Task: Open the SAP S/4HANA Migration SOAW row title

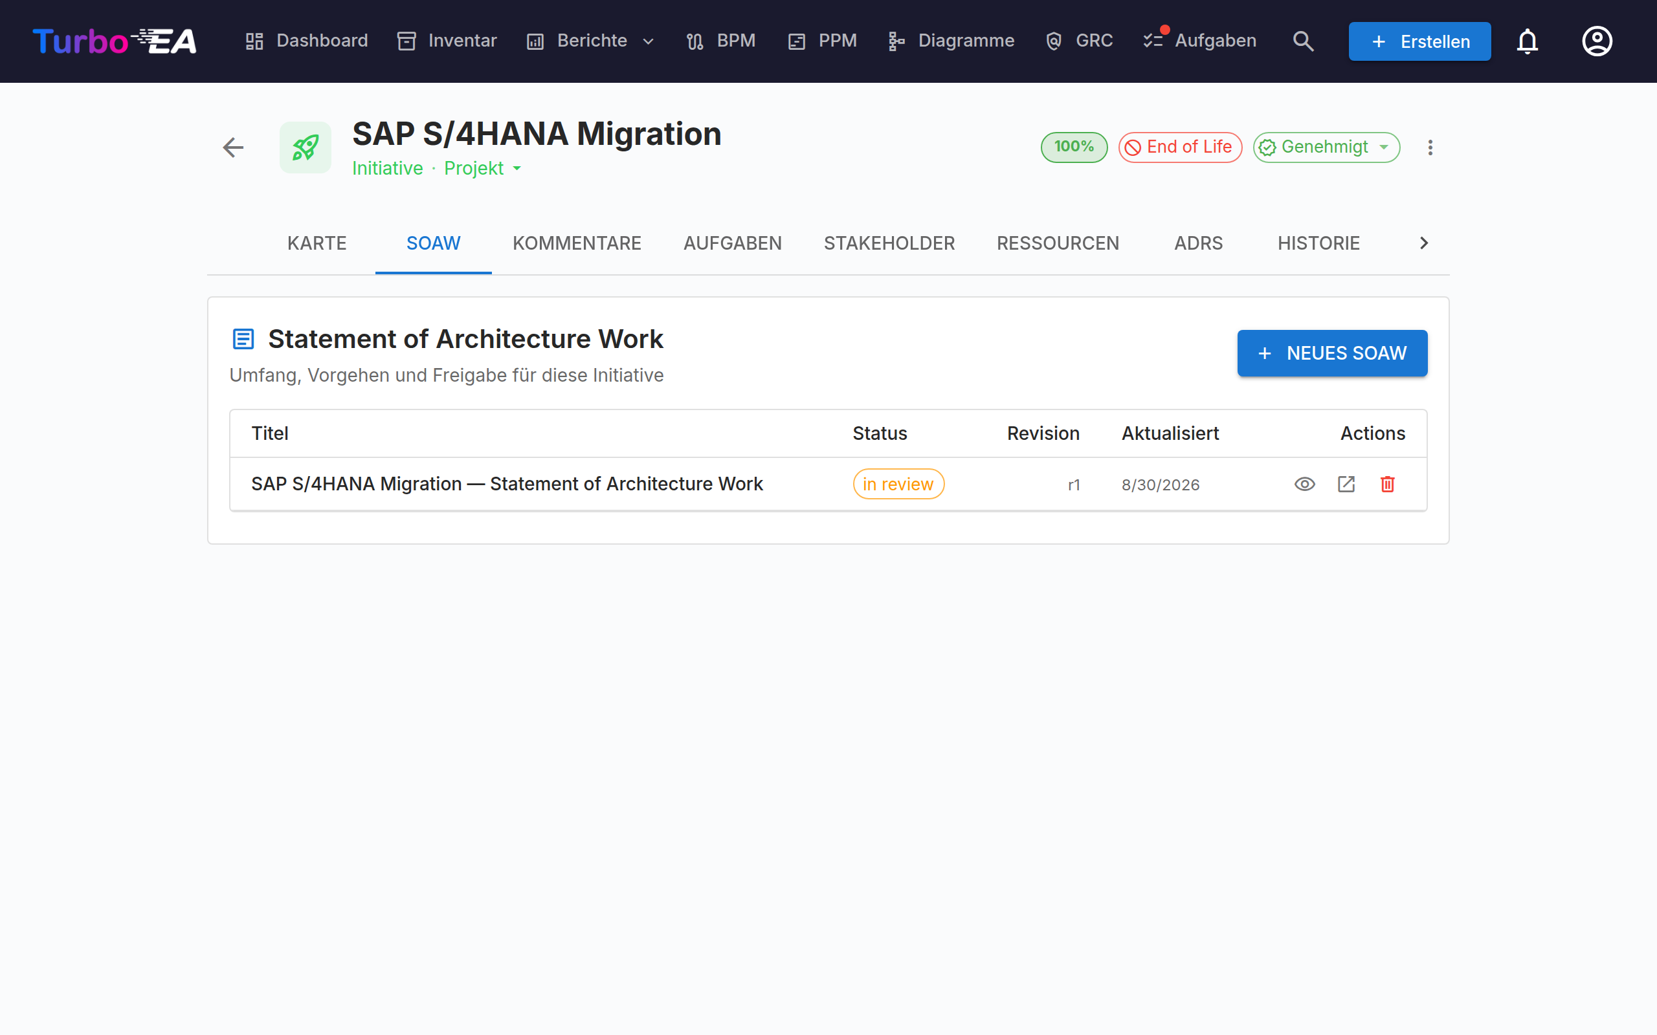Action: [x=507, y=484]
